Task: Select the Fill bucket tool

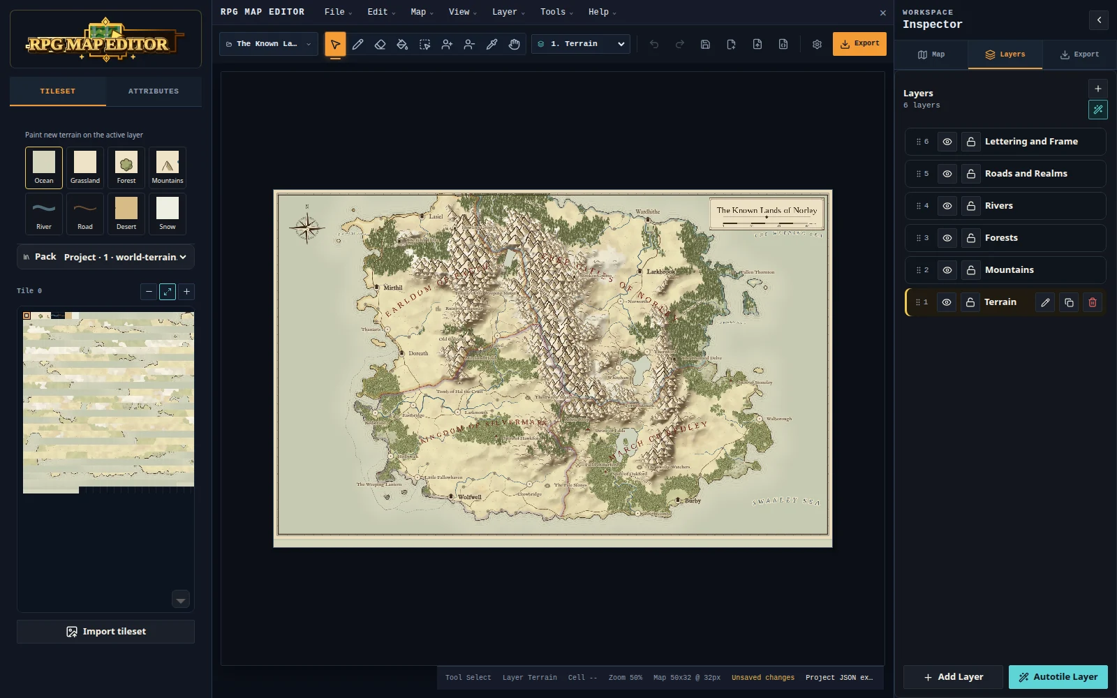Action: (402, 44)
